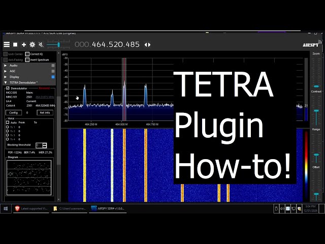Enable the Anti-Fading checkbox
Image resolution: width=325 pixels, height=244 pixels.
tap(6, 60)
